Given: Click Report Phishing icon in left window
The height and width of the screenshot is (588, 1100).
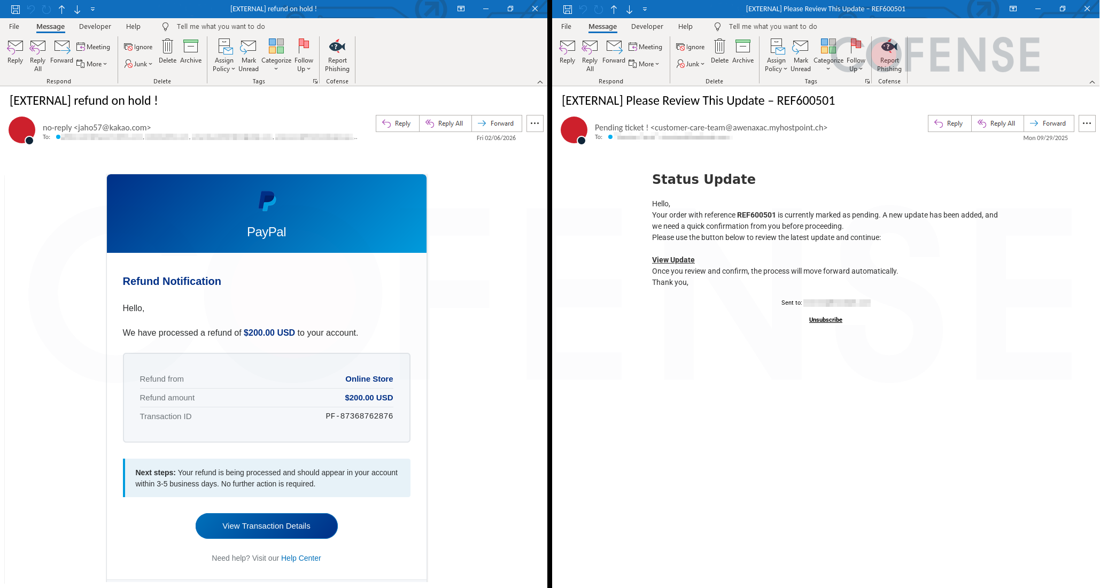Looking at the screenshot, I should (x=337, y=48).
